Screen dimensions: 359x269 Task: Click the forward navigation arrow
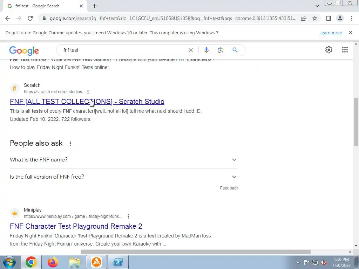19,18
